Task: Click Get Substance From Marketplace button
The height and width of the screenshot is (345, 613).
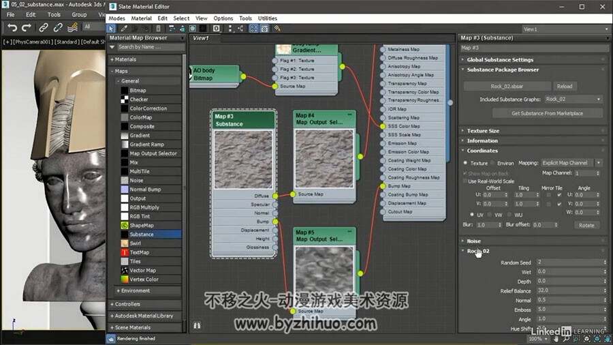Action: click(x=547, y=113)
